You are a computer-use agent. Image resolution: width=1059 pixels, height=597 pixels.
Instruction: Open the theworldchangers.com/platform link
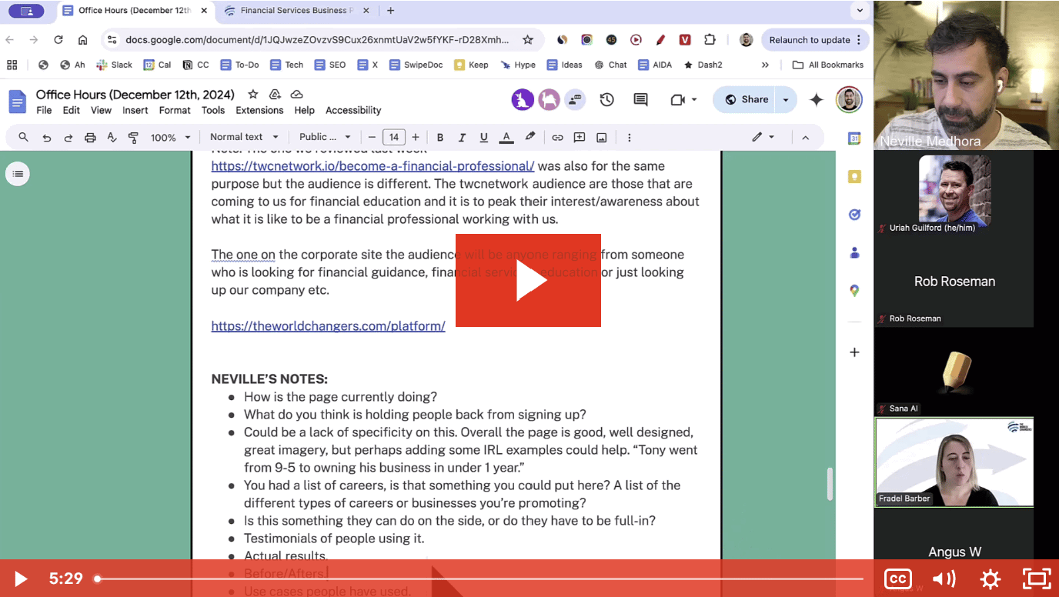328,326
